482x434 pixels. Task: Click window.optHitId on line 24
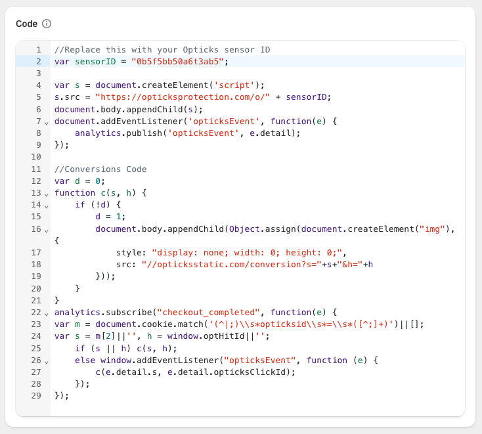tap(206, 336)
